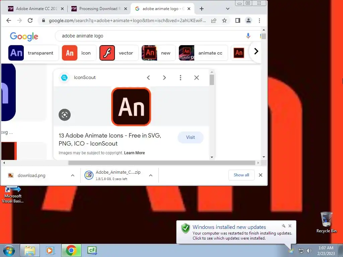Filter images by new chip

click(158, 53)
